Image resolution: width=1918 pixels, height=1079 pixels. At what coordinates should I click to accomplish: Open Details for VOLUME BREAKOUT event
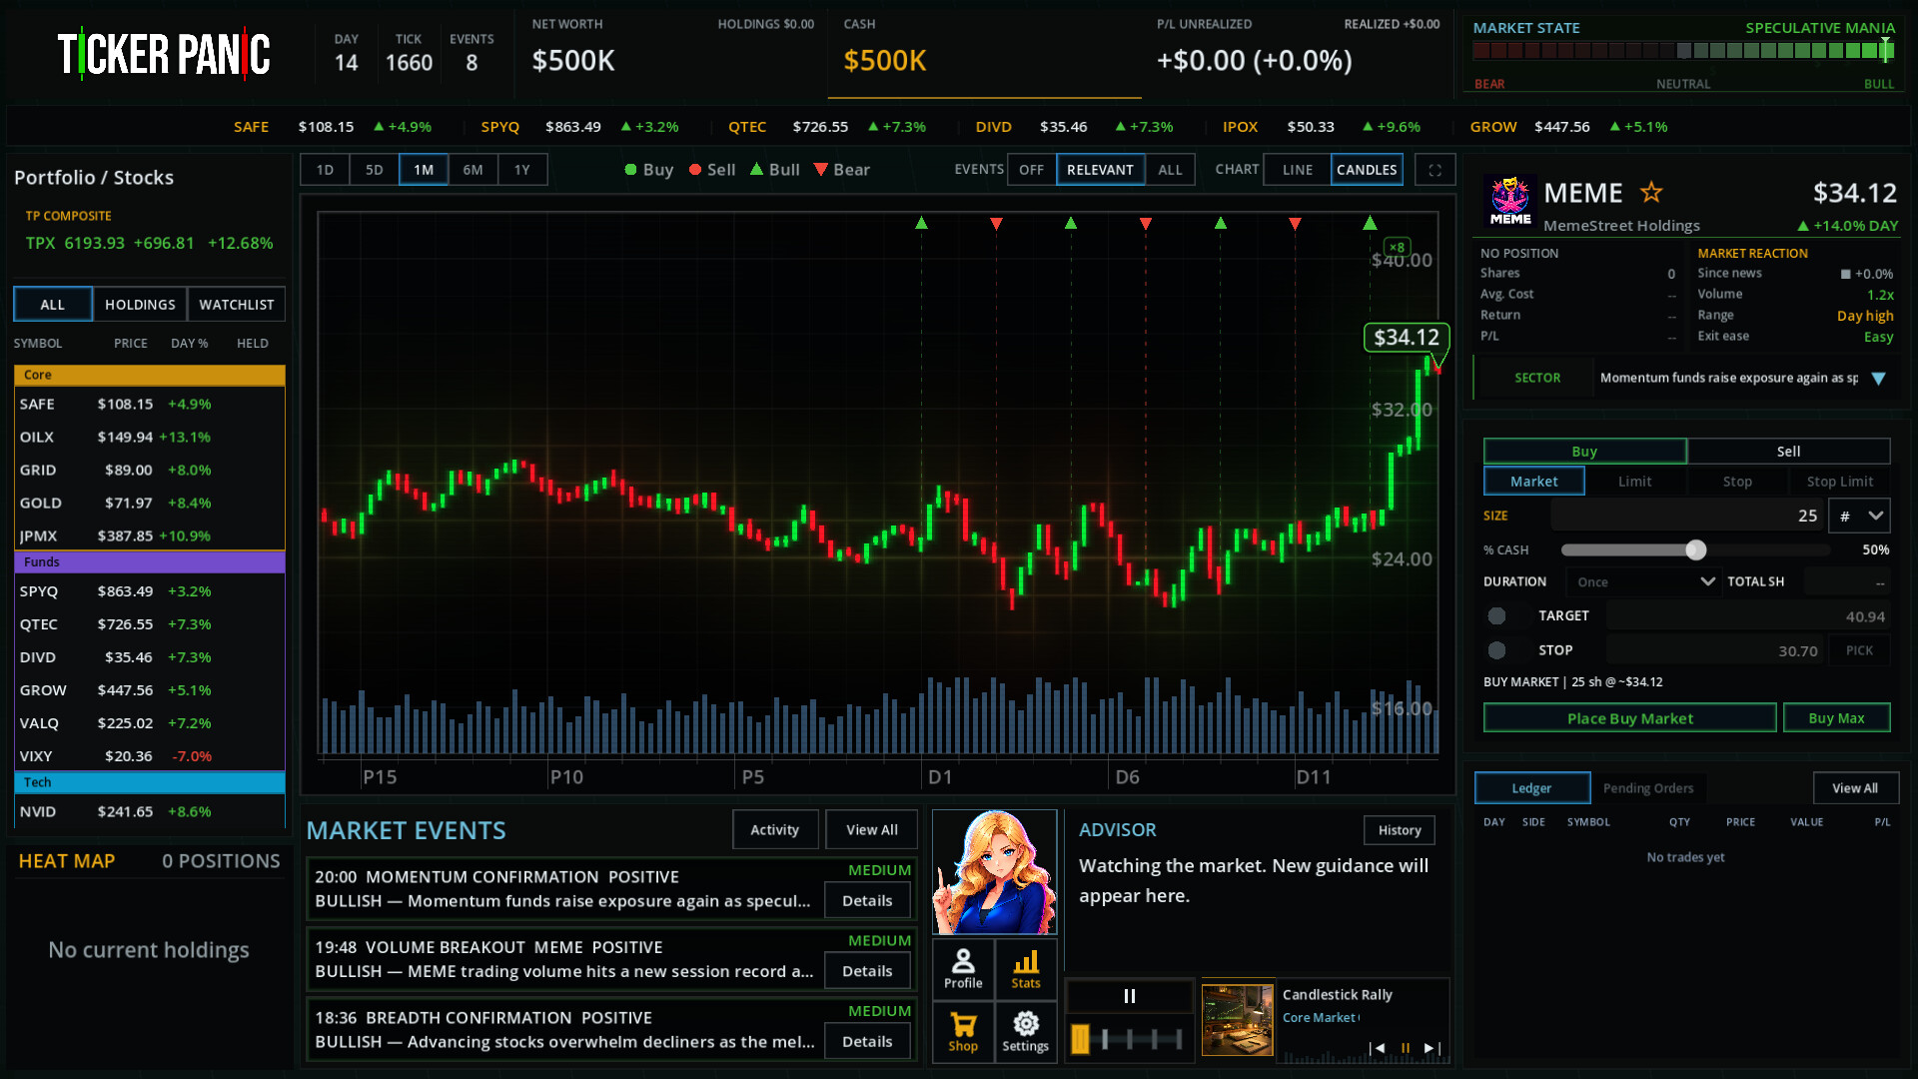867,971
